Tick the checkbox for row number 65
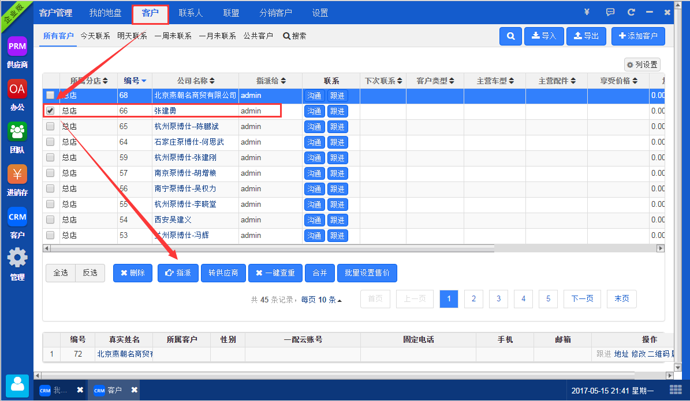This screenshot has width=690, height=401. click(51, 126)
